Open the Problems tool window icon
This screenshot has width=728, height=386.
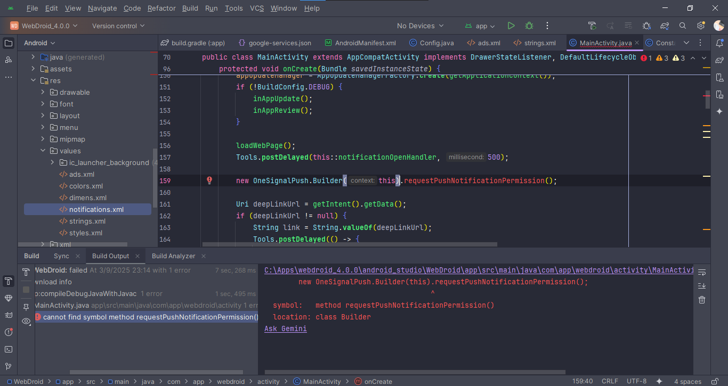click(9, 332)
